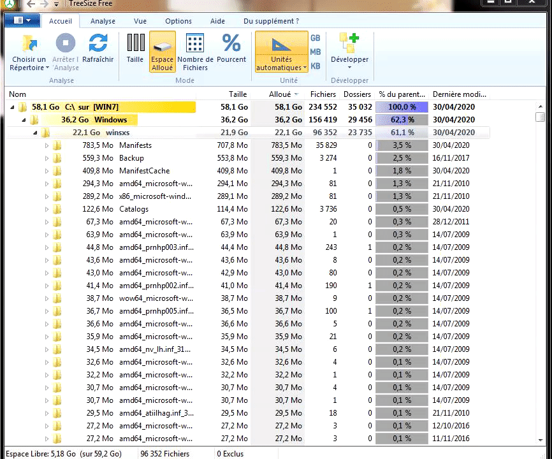Screen dimensions: 552x459
Task: Open the Du supplément ? tab
Action: (272, 21)
